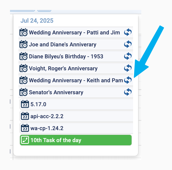Click phone icon on 10th Task of the day
Screen dimensions: 172x170
(25, 140)
